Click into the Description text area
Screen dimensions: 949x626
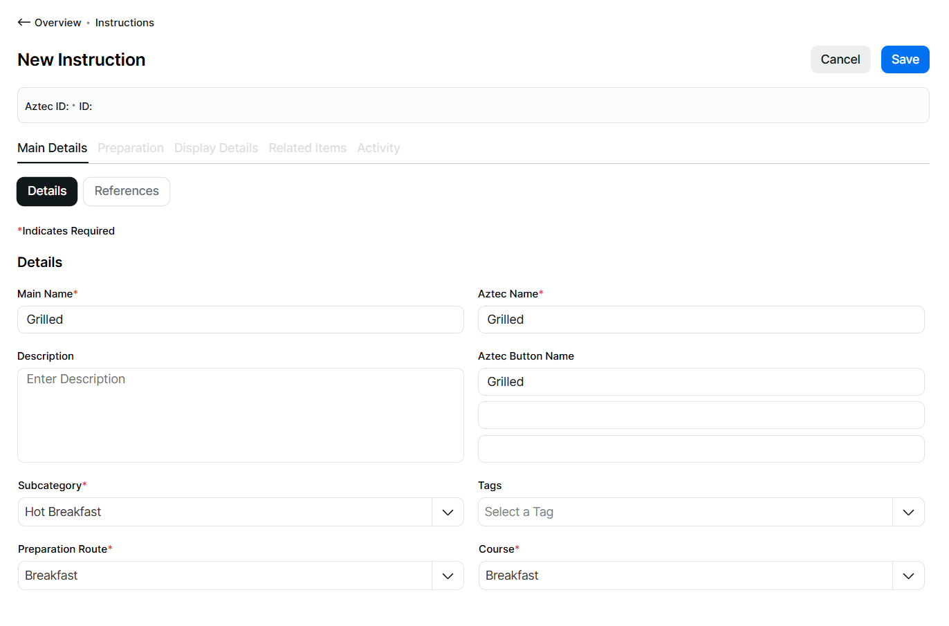point(240,415)
